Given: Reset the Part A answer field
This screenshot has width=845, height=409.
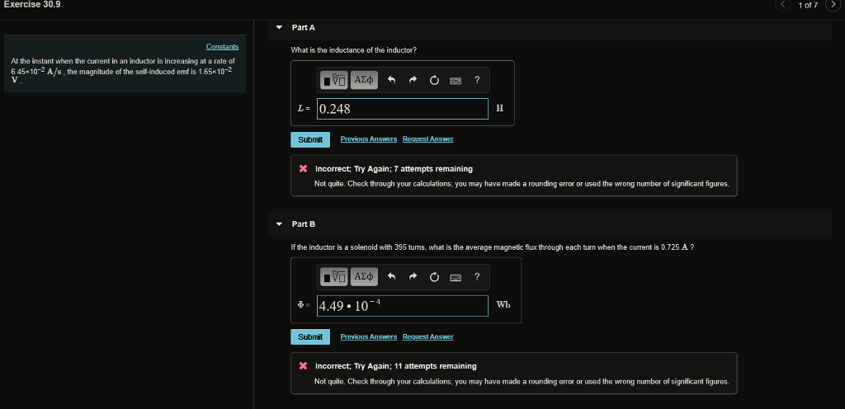Looking at the screenshot, I should [x=434, y=81].
